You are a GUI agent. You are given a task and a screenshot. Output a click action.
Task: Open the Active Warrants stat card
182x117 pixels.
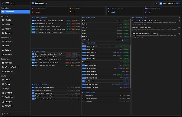49,11
